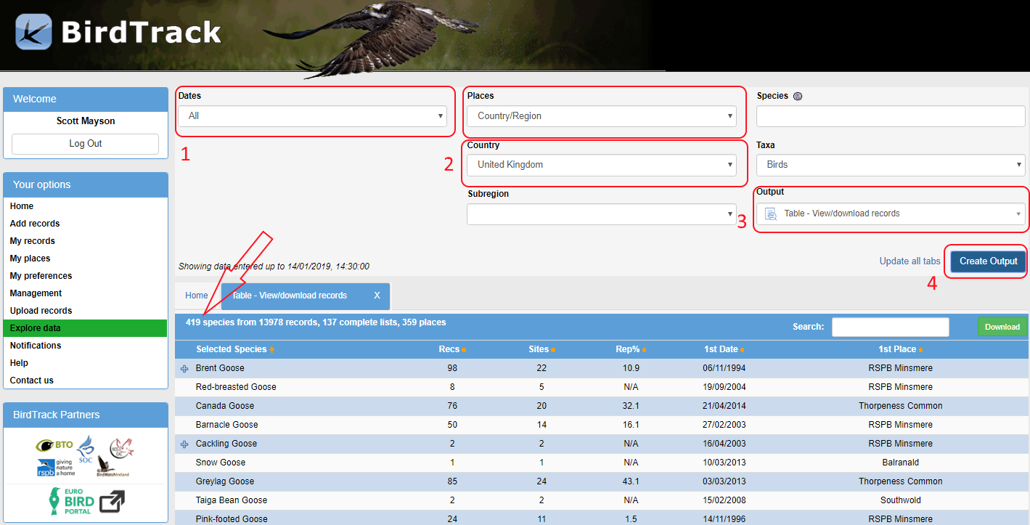Click the Species help info icon
This screenshot has height=525, width=1030.
[x=798, y=97]
